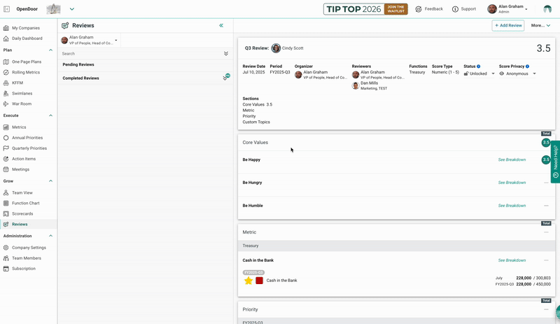Open the Scorecards page

22,213
